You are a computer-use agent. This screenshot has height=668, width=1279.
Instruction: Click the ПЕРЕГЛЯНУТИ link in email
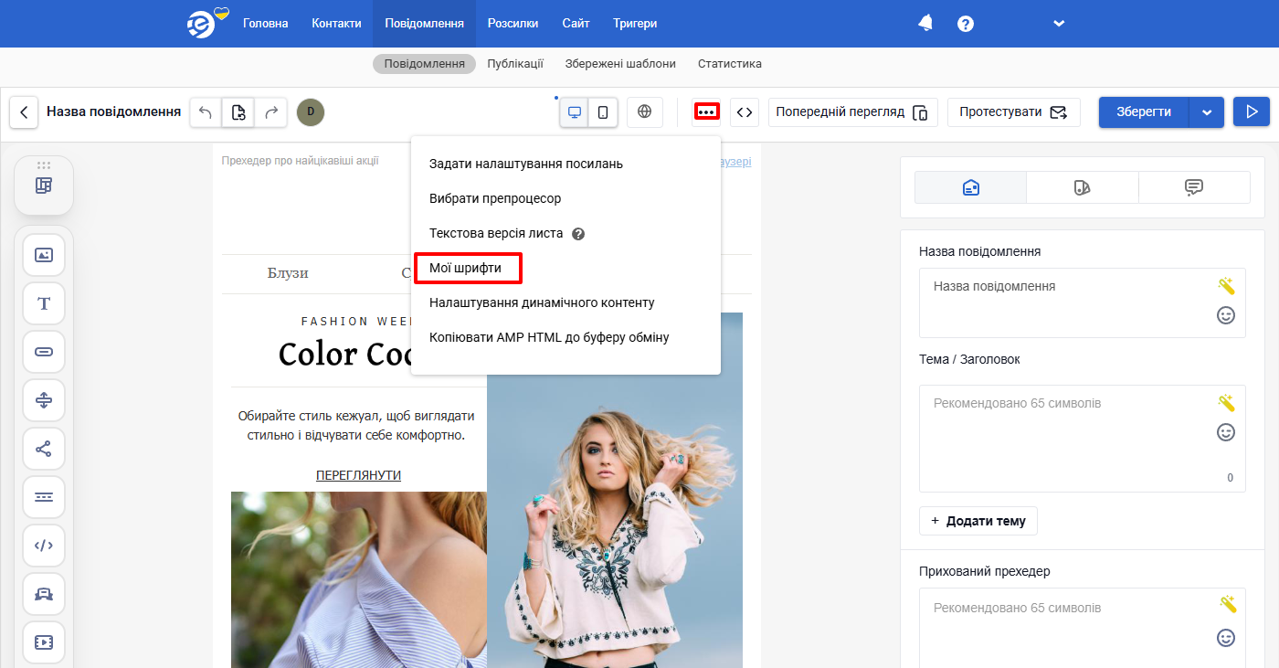(358, 475)
